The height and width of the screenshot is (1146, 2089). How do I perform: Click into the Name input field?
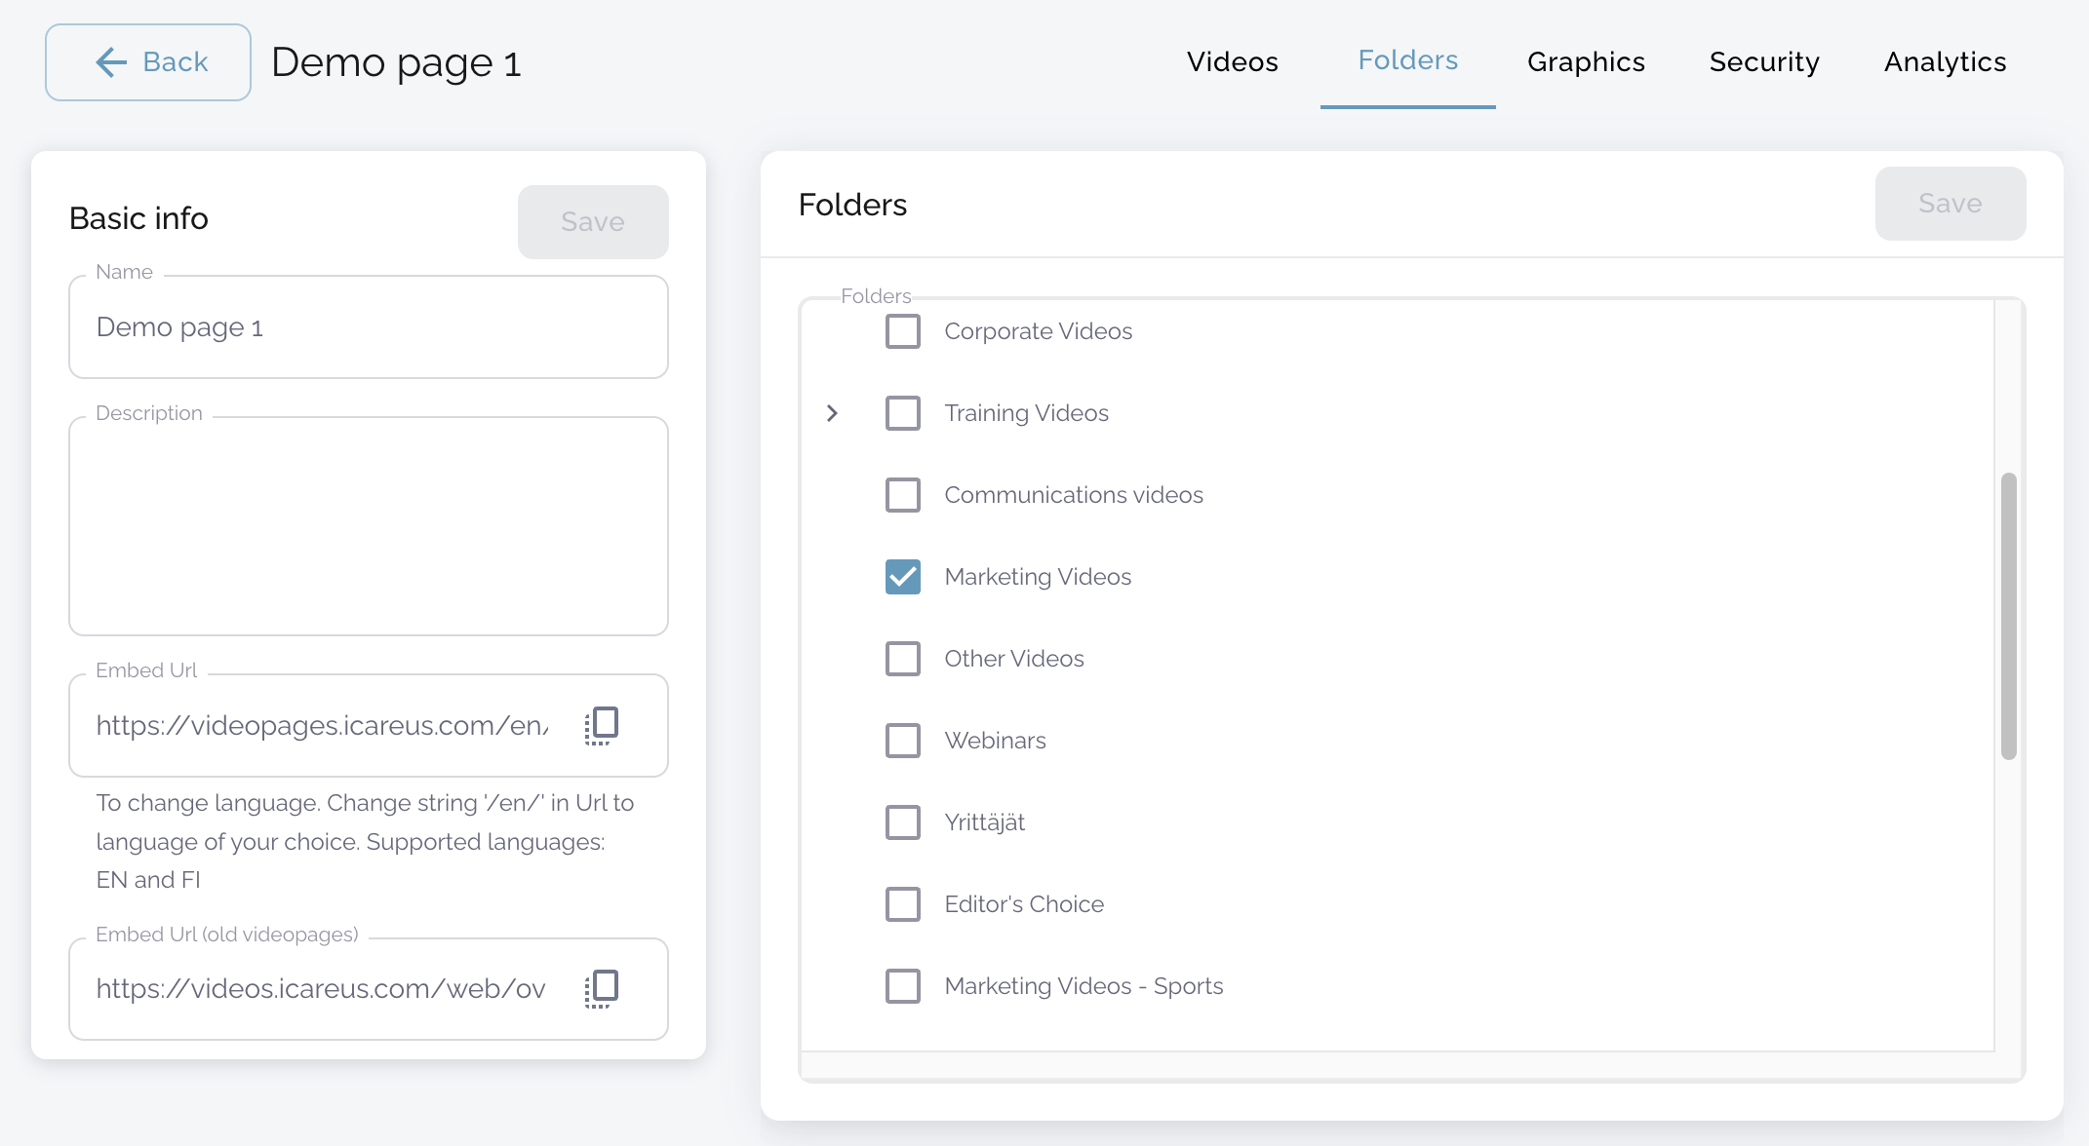click(x=368, y=327)
